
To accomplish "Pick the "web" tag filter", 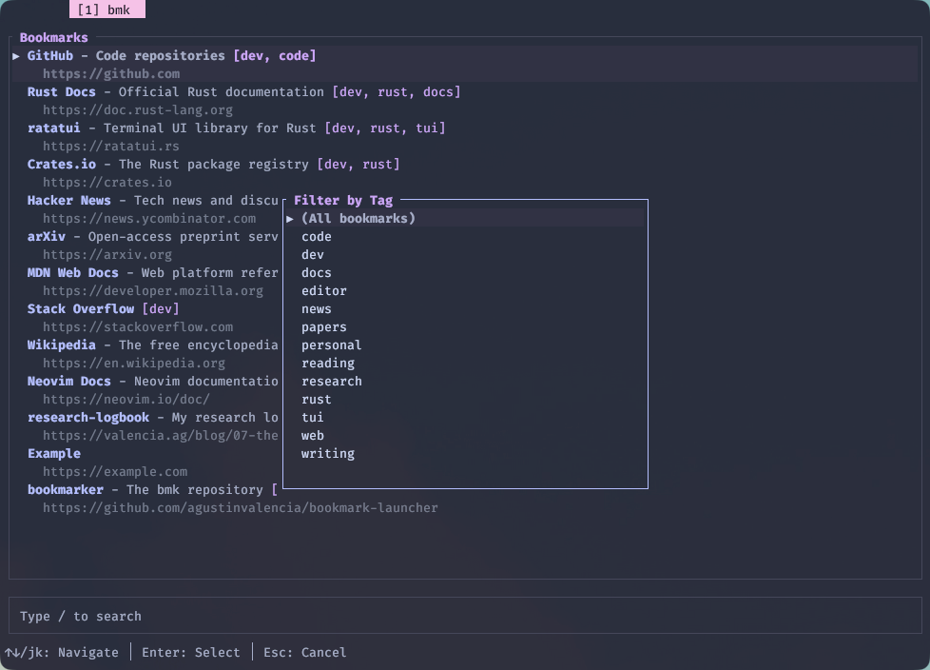I will [313, 436].
